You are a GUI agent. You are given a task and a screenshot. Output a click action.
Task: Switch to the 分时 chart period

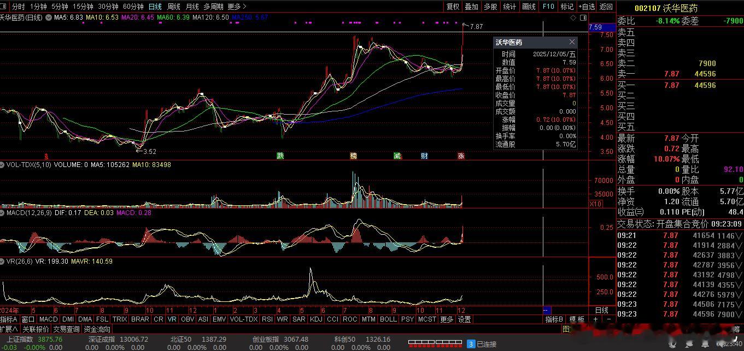[x=18, y=7]
